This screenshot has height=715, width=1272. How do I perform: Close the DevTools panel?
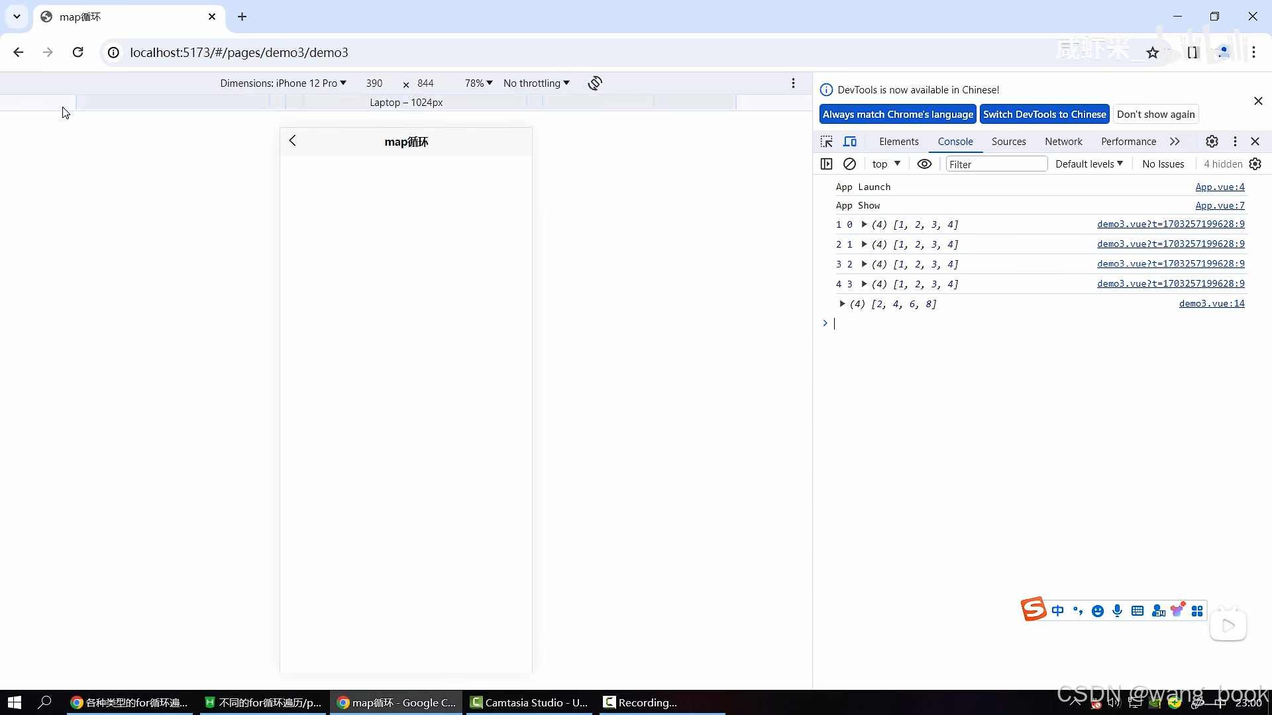coord(1255,141)
